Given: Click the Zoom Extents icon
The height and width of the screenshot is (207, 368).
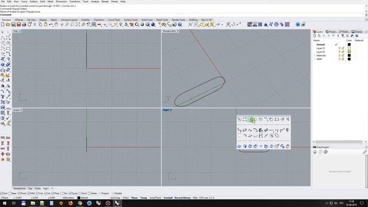Looking at the screenshot, I should 78,24.
